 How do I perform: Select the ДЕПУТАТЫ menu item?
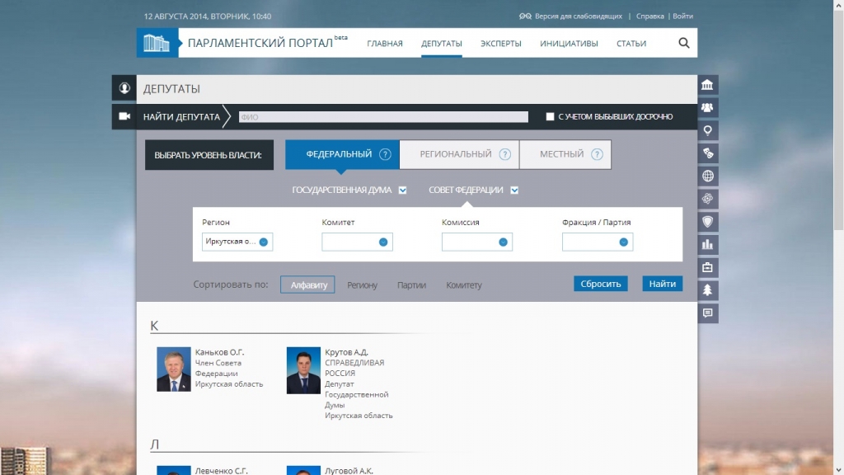pyautogui.click(x=442, y=44)
